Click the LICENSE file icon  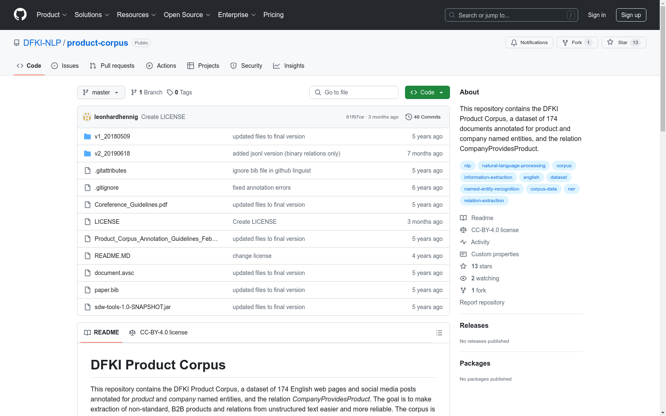tap(87, 222)
